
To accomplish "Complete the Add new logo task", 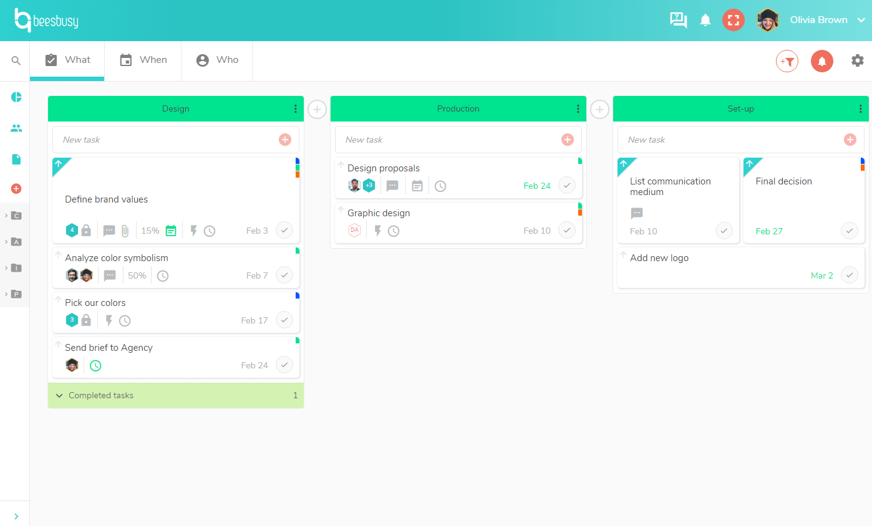I will [x=849, y=275].
